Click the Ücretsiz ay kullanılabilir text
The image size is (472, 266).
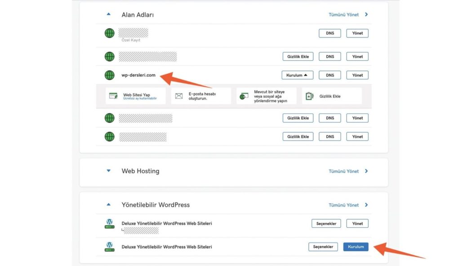[x=140, y=99]
